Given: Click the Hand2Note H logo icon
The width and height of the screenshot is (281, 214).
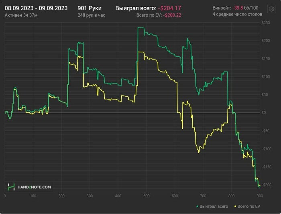Looking at the screenshot, I should pos(12,187).
